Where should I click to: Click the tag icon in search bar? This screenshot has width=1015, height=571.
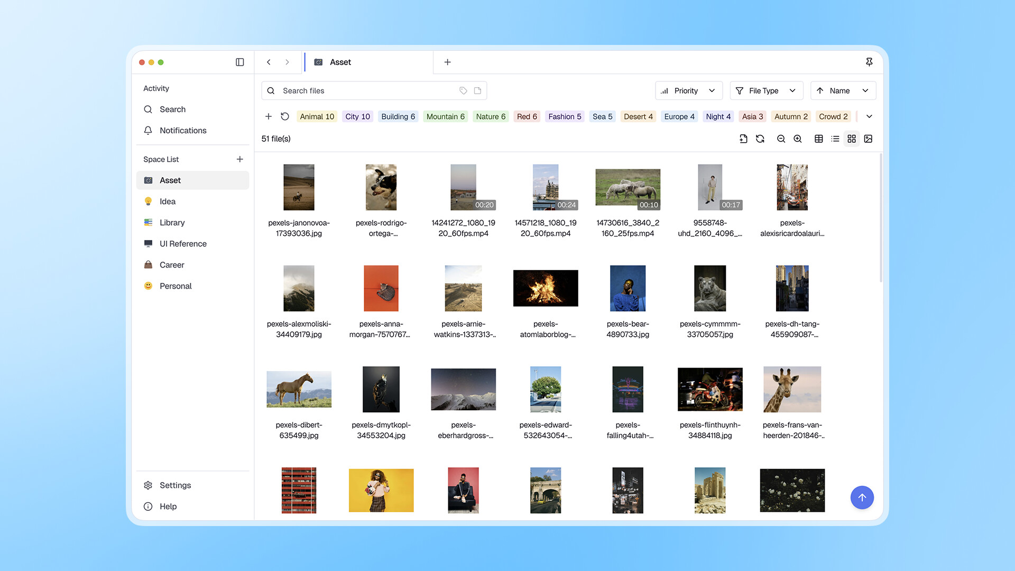[x=463, y=91]
